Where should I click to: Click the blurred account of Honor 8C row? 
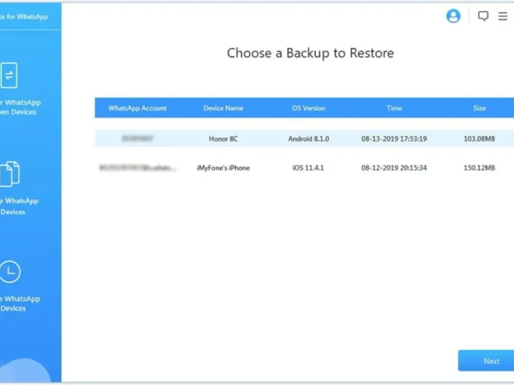pyautogui.click(x=137, y=139)
